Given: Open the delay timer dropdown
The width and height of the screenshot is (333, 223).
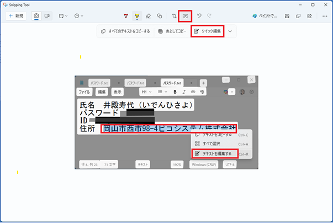Looking at the screenshot, I should pos(80,16).
